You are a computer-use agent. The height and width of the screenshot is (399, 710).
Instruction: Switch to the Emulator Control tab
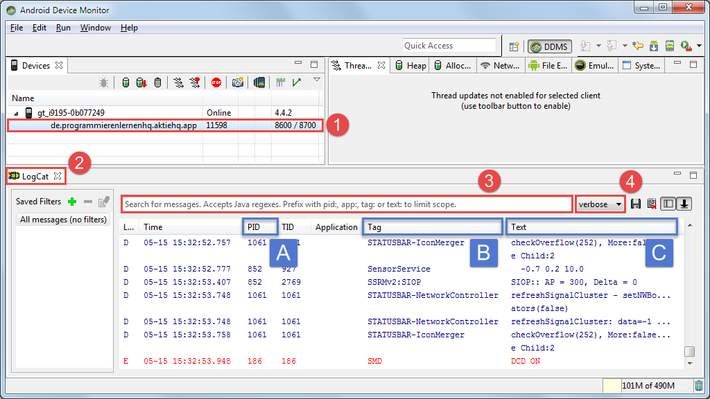[x=594, y=66]
